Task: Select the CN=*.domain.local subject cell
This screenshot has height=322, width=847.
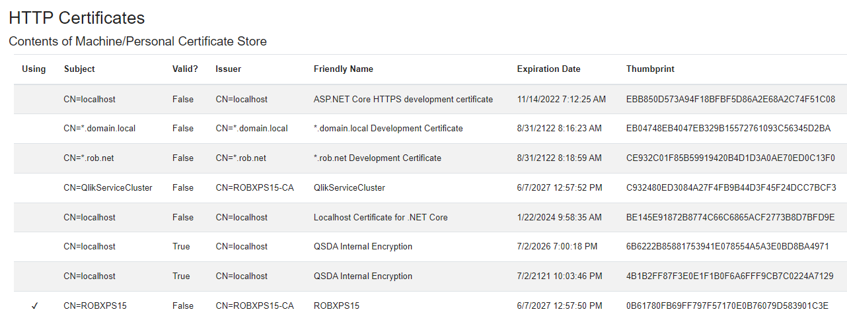Action: 100,129
